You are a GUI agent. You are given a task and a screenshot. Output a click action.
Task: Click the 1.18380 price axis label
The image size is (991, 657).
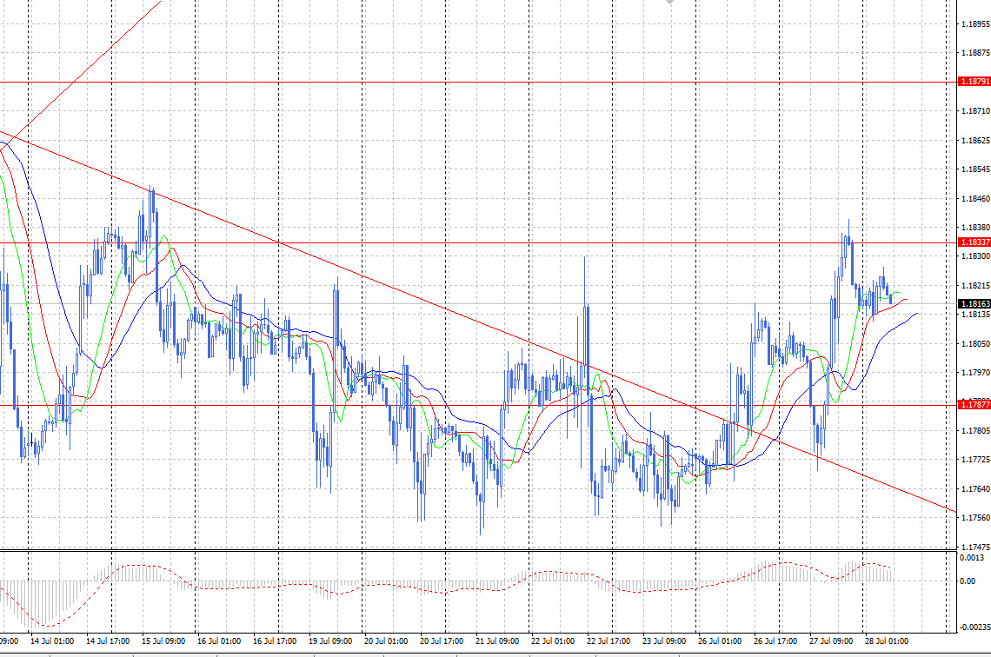pyautogui.click(x=975, y=228)
